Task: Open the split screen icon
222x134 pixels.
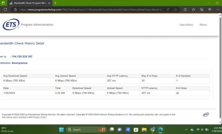Action: click(x=185, y=10)
